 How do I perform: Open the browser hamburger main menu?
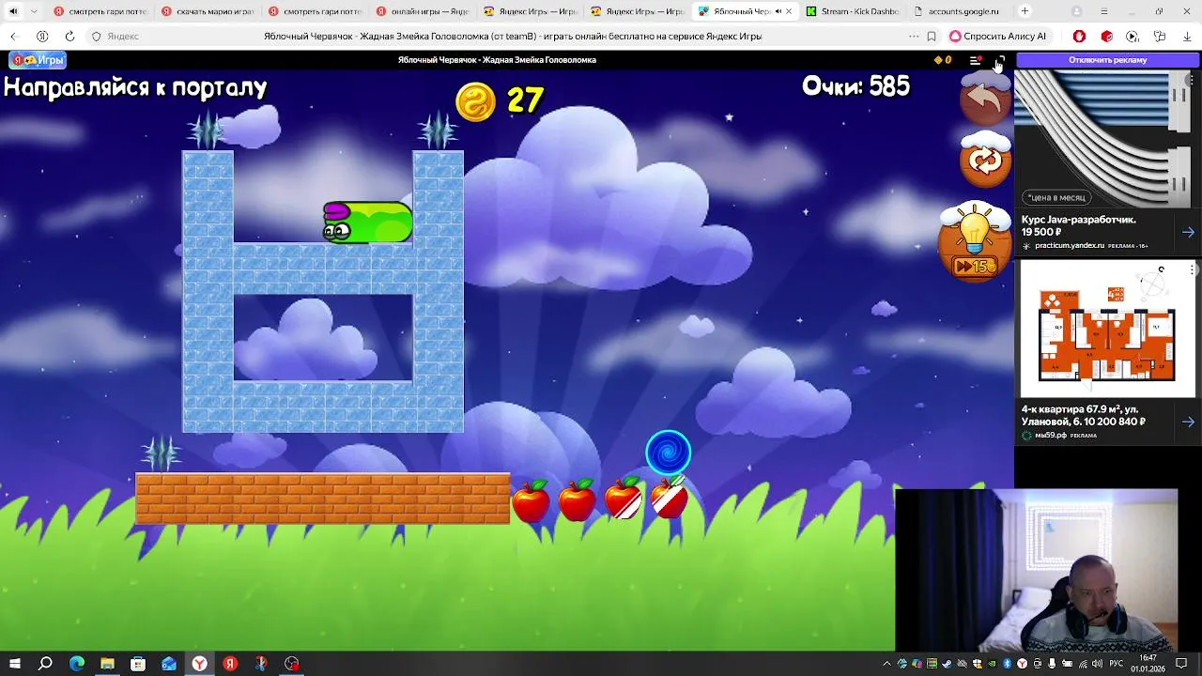coord(1103,11)
